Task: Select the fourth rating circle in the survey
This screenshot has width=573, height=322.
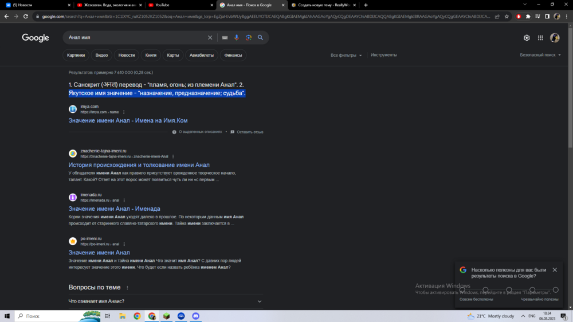Action: click(x=532, y=290)
